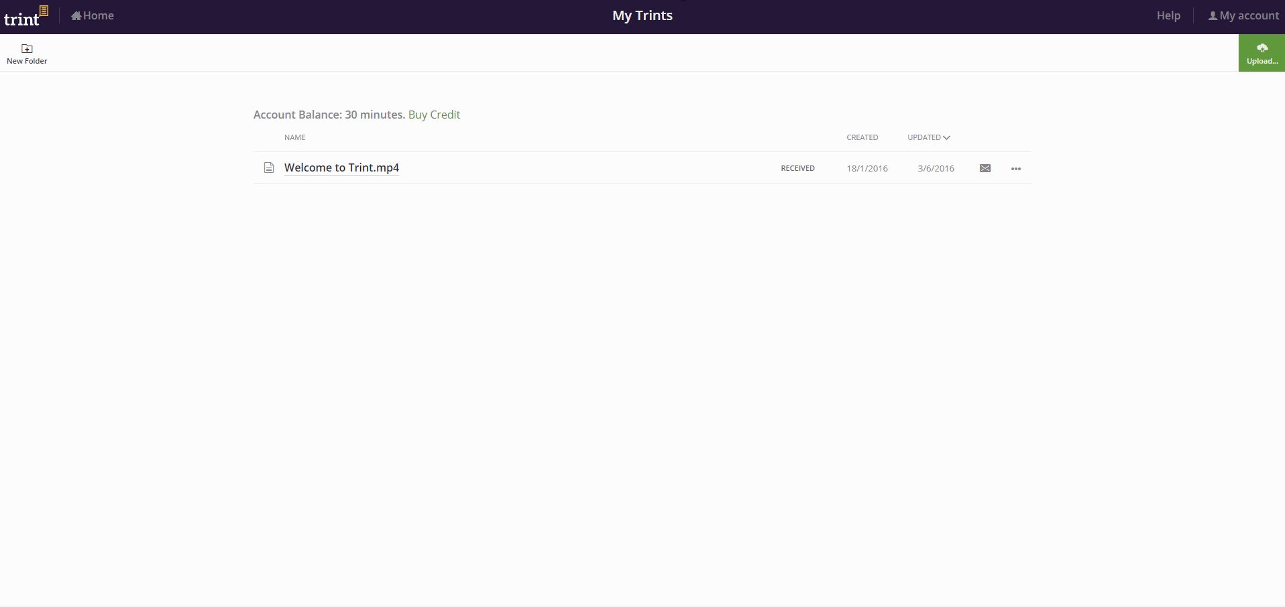Screen dimensions: 1285x607
Task: Click the person icon next to My account
Action: pyautogui.click(x=1213, y=16)
